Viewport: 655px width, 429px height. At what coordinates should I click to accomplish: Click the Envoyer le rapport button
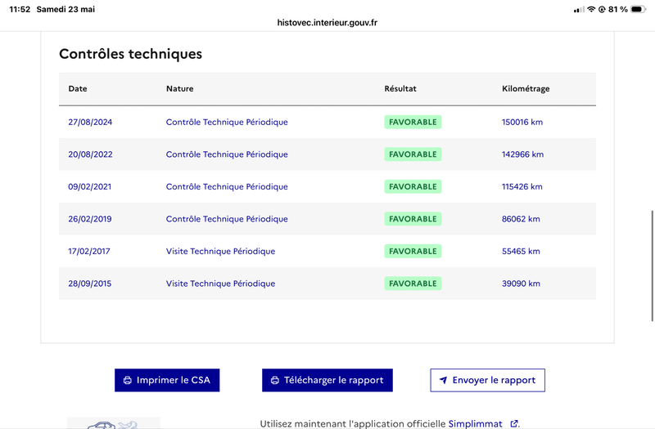[x=487, y=380]
